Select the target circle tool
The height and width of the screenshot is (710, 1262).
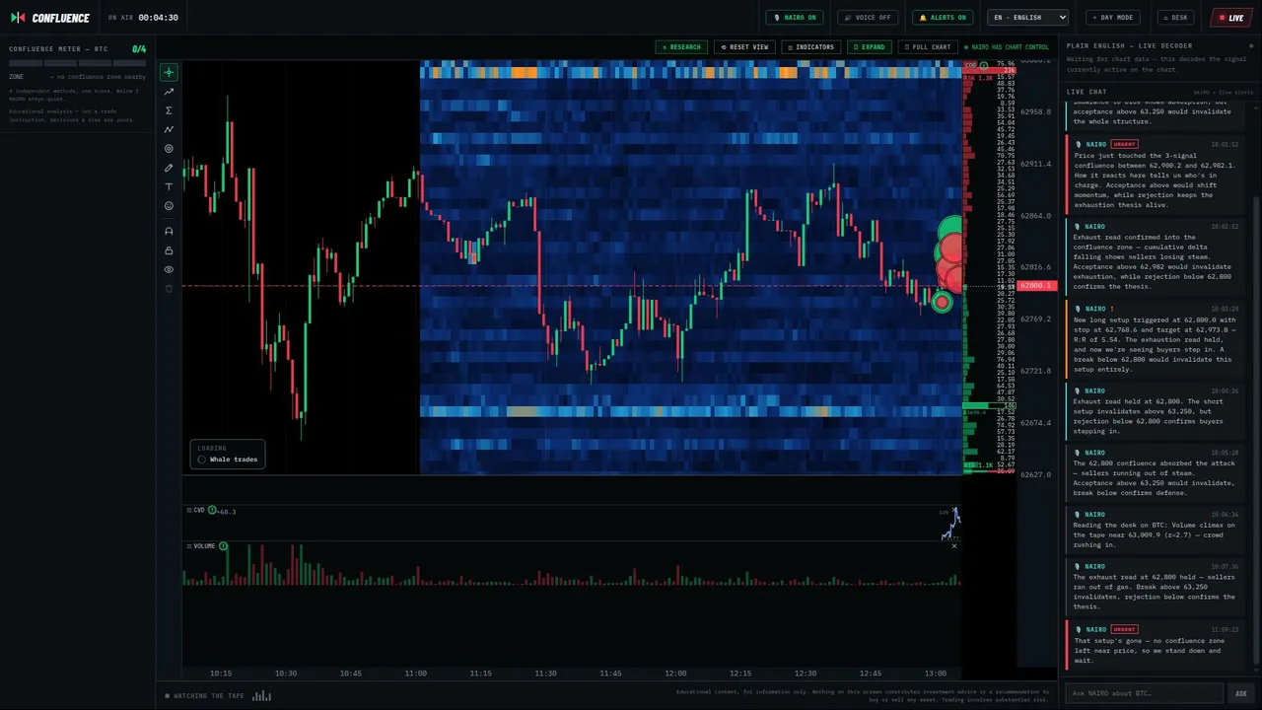pyautogui.click(x=169, y=149)
